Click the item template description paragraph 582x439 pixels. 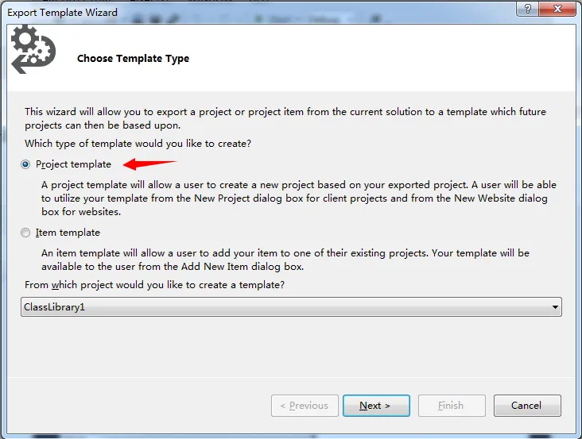pos(285,260)
